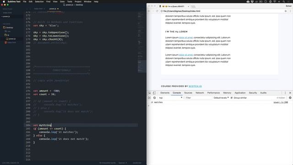The image size is (293, 165).
Task: Close the jQuery BEAST browser tab
Action: (x=188, y=6)
